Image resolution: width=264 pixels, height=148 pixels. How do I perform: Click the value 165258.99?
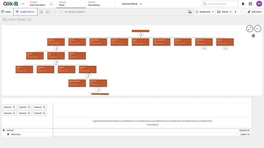point(244,130)
